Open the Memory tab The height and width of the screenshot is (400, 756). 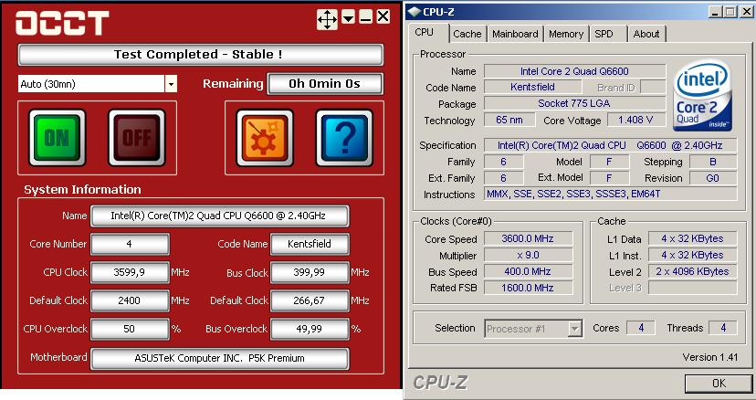(566, 34)
